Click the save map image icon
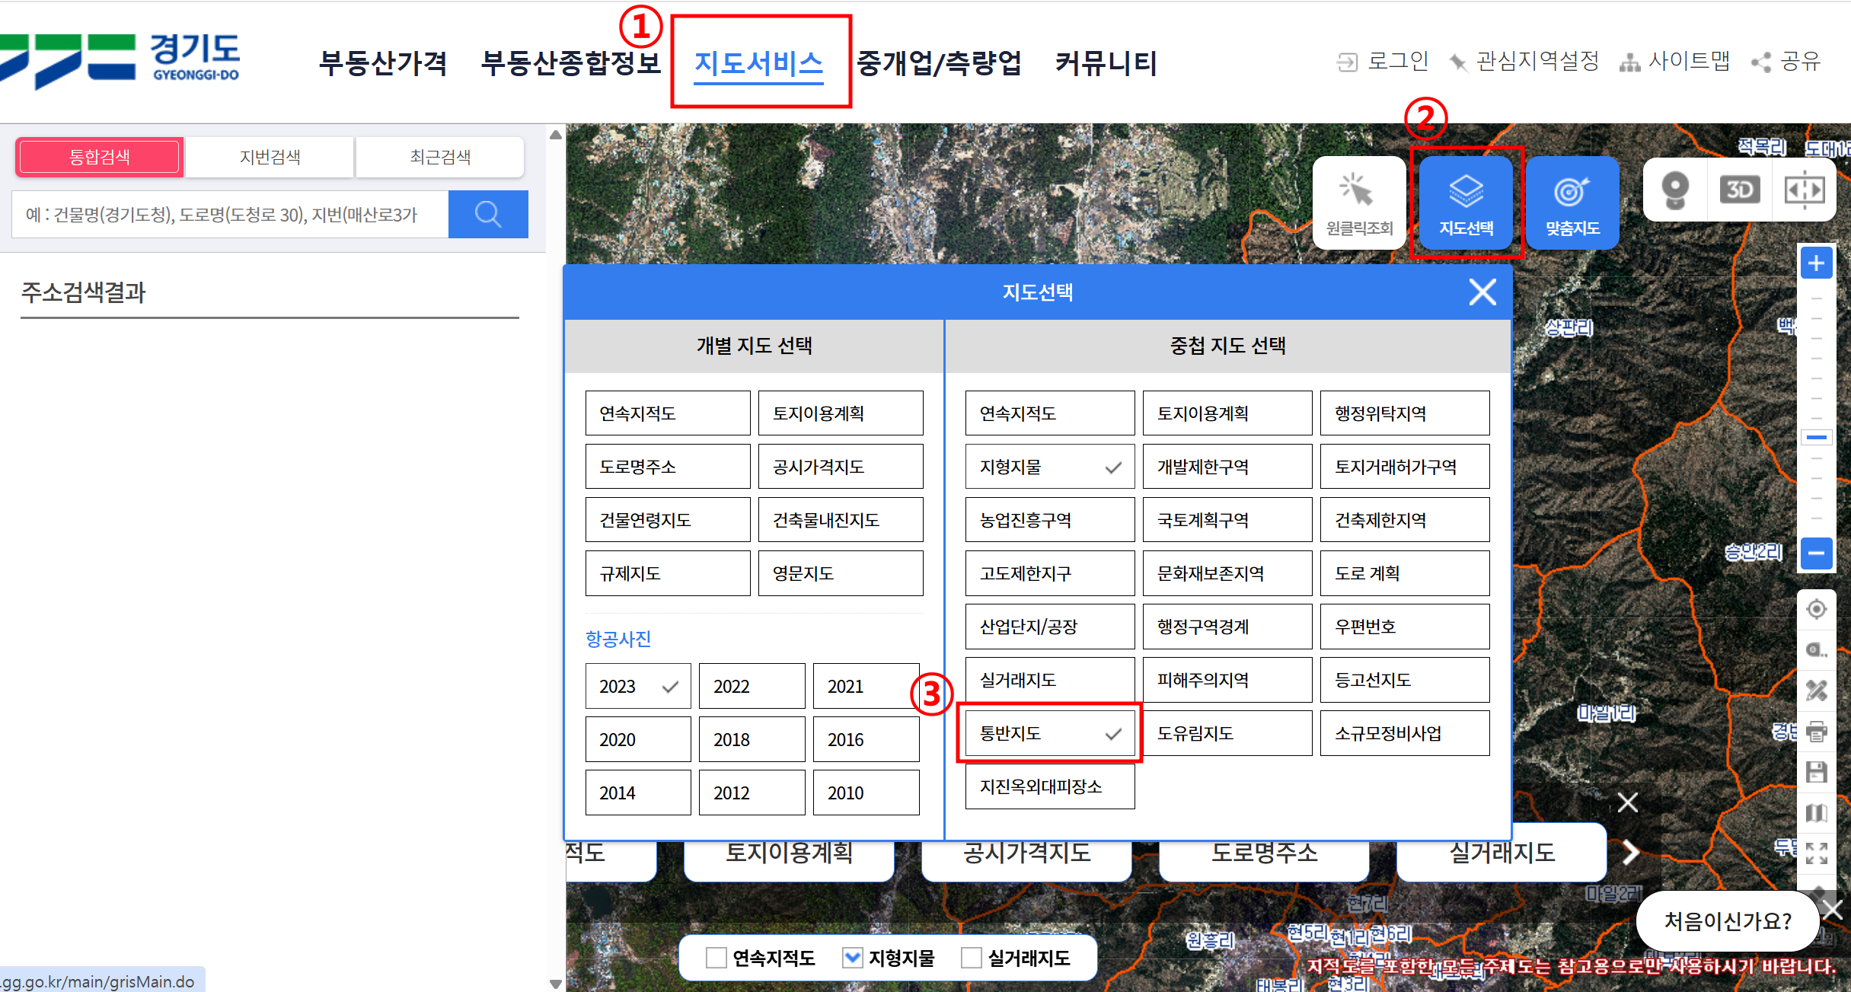Screen dimensions: 1851x992 pos(1816,772)
